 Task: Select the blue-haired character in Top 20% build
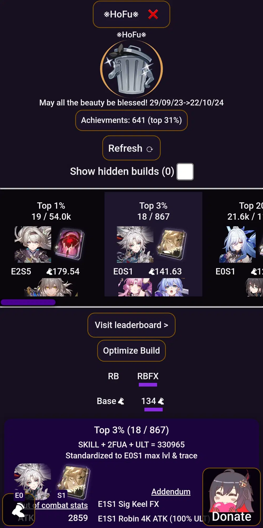237,244
